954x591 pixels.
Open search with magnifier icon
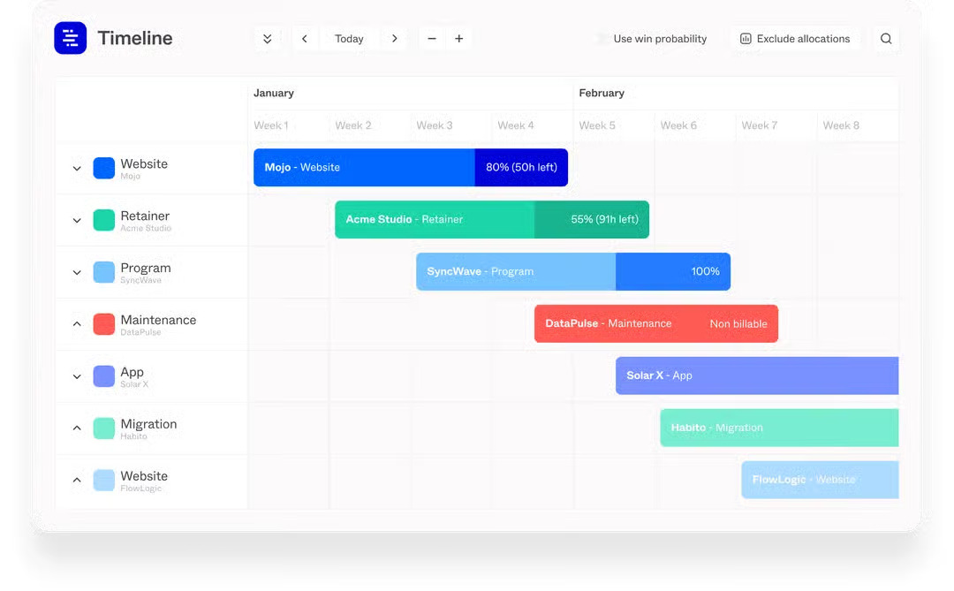click(x=886, y=38)
